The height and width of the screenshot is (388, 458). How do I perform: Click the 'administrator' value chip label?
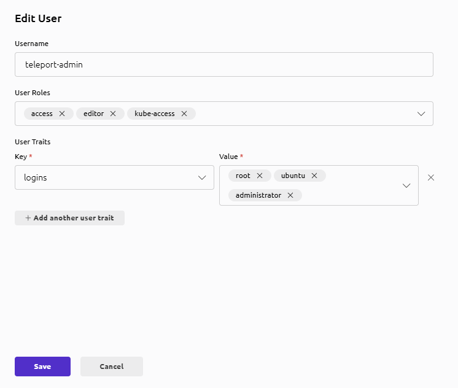point(258,195)
